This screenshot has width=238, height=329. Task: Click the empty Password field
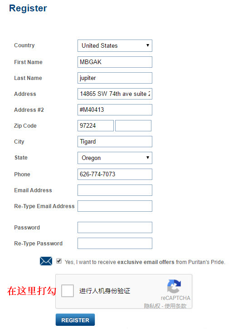tap(115, 228)
